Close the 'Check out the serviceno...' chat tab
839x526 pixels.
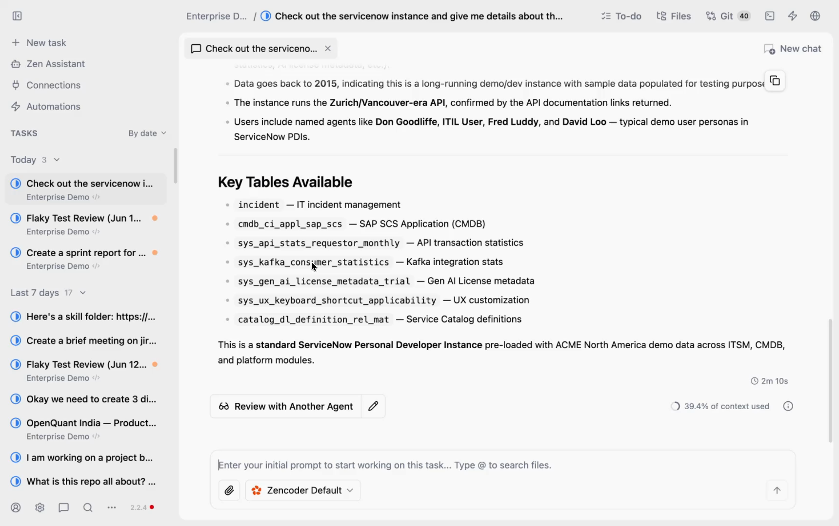[x=328, y=49]
